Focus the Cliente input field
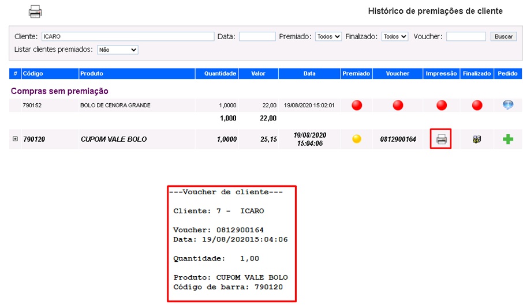 point(128,36)
